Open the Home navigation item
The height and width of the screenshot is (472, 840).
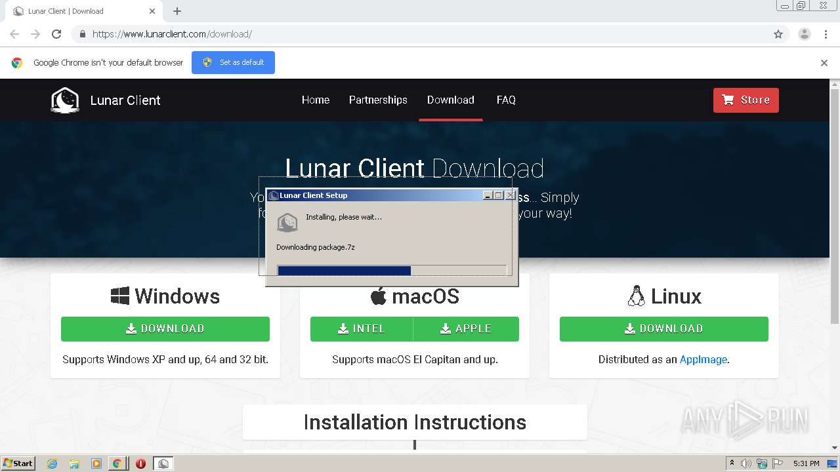pos(316,100)
